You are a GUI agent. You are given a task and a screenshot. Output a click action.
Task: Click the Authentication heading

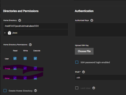tap(84, 11)
